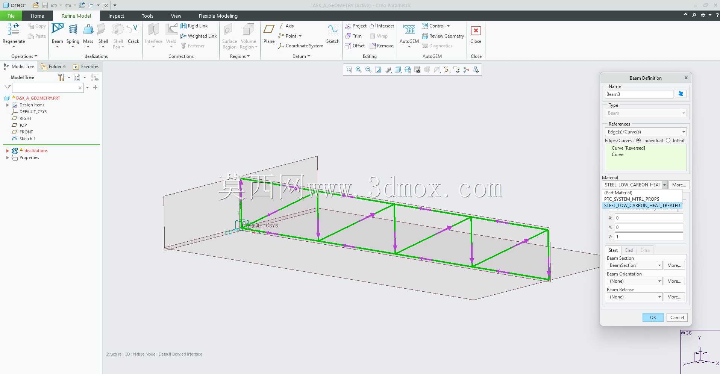Switch to the Tools ribbon tab

pos(147,16)
